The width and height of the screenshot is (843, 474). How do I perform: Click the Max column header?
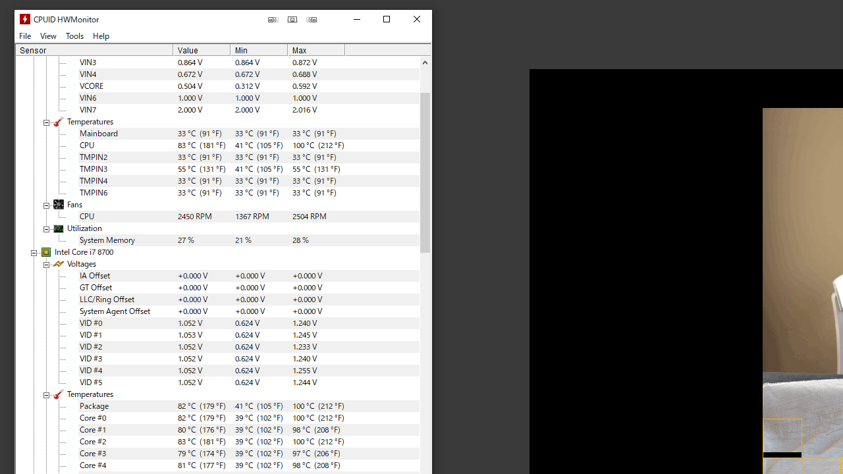315,50
